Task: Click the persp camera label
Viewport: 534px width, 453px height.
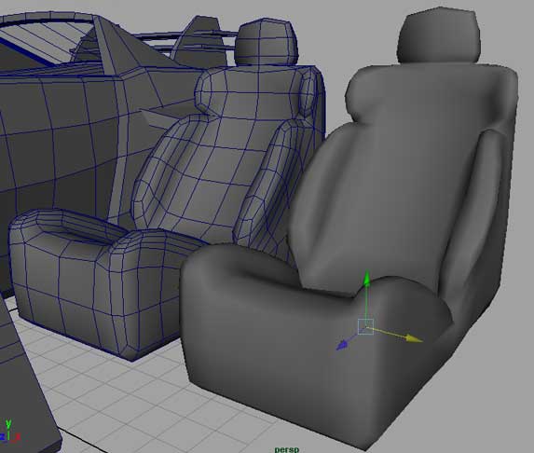Action: pyautogui.click(x=287, y=449)
